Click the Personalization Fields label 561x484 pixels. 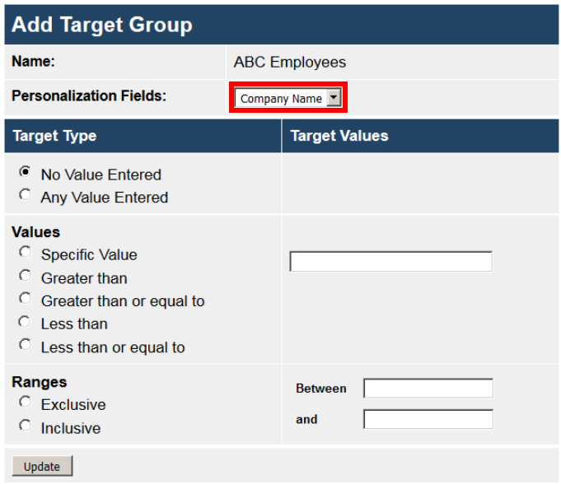89,96
